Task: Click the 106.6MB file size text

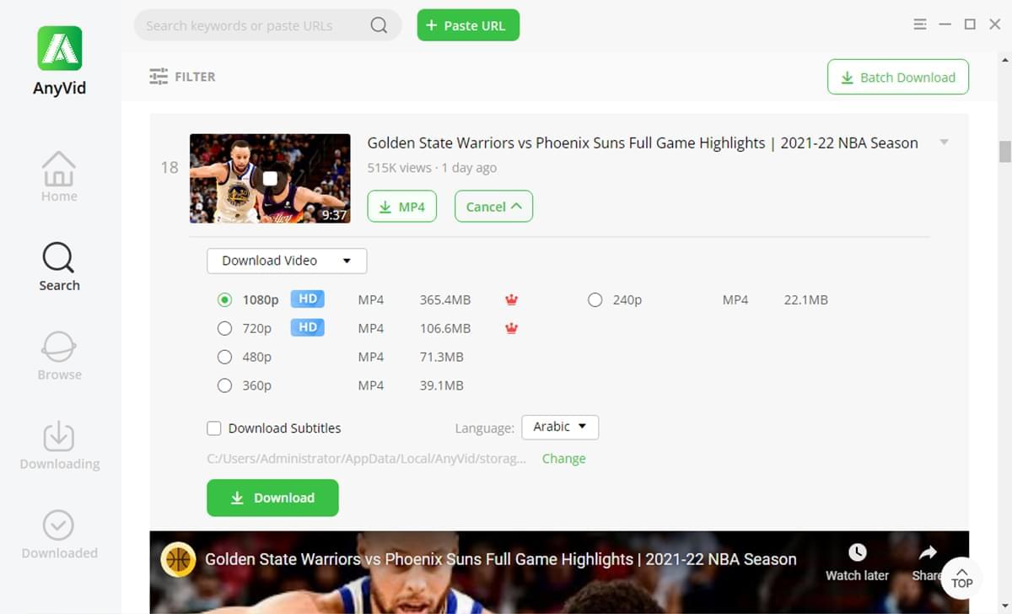Action: tap(445, 328)
